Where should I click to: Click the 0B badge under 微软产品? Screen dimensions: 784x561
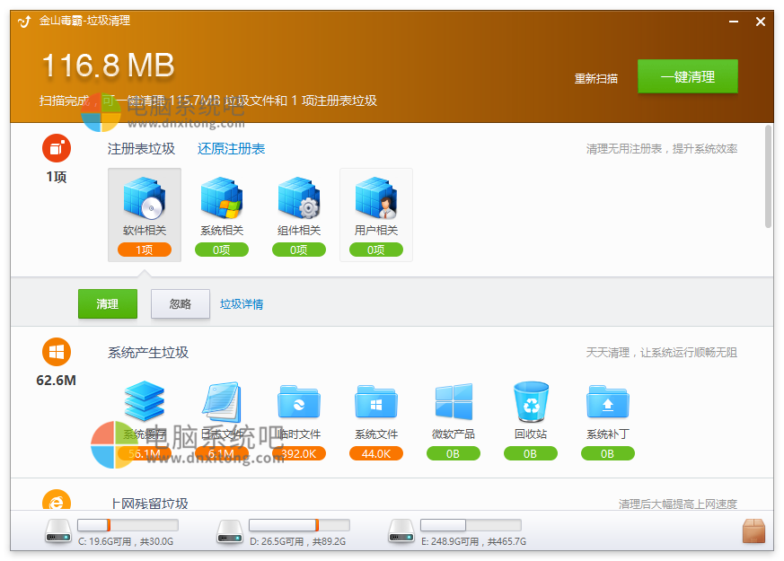[453, 453]
